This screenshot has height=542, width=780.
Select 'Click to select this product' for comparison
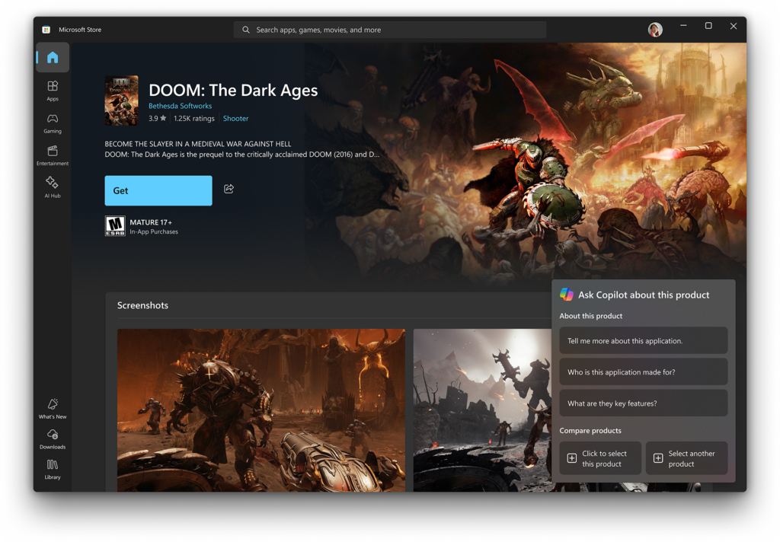(599, 458)
